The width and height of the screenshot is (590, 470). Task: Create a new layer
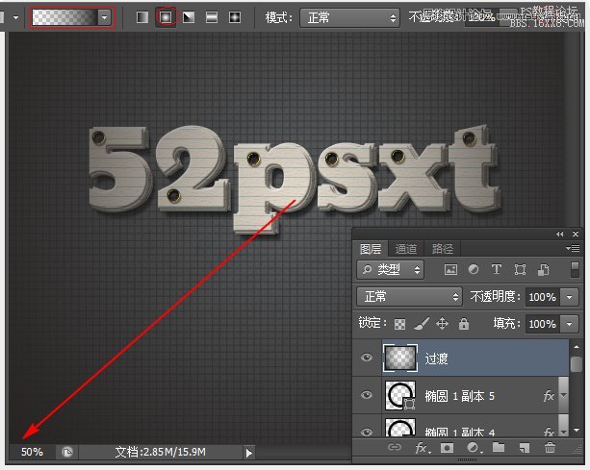click(x=525, y=448)
